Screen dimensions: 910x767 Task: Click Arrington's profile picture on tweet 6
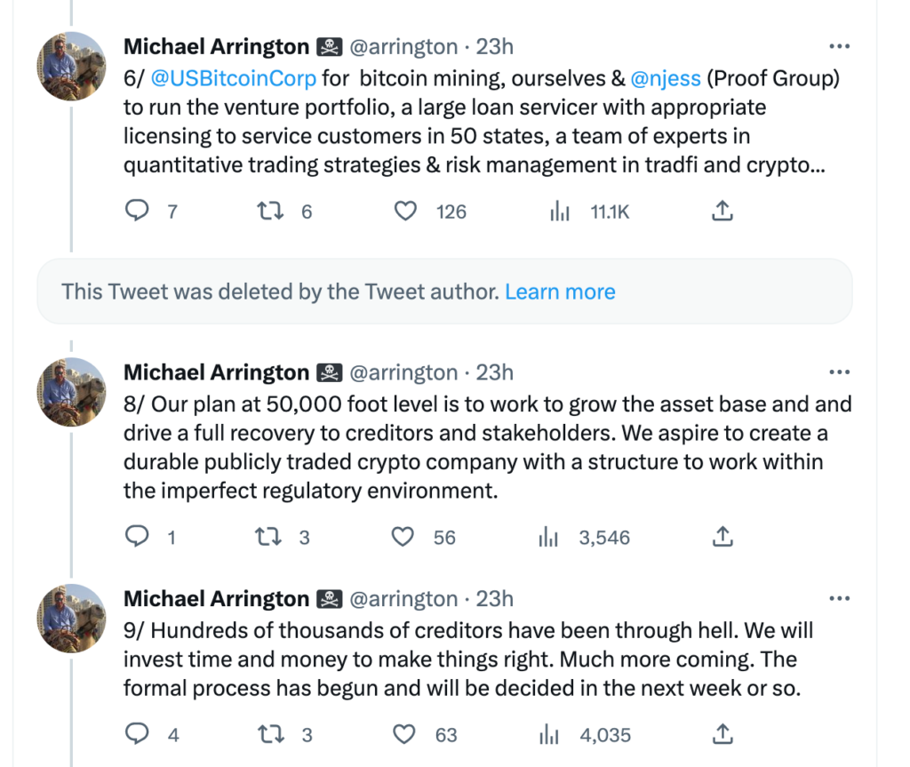pyautogui.click(x=71, y=66)
